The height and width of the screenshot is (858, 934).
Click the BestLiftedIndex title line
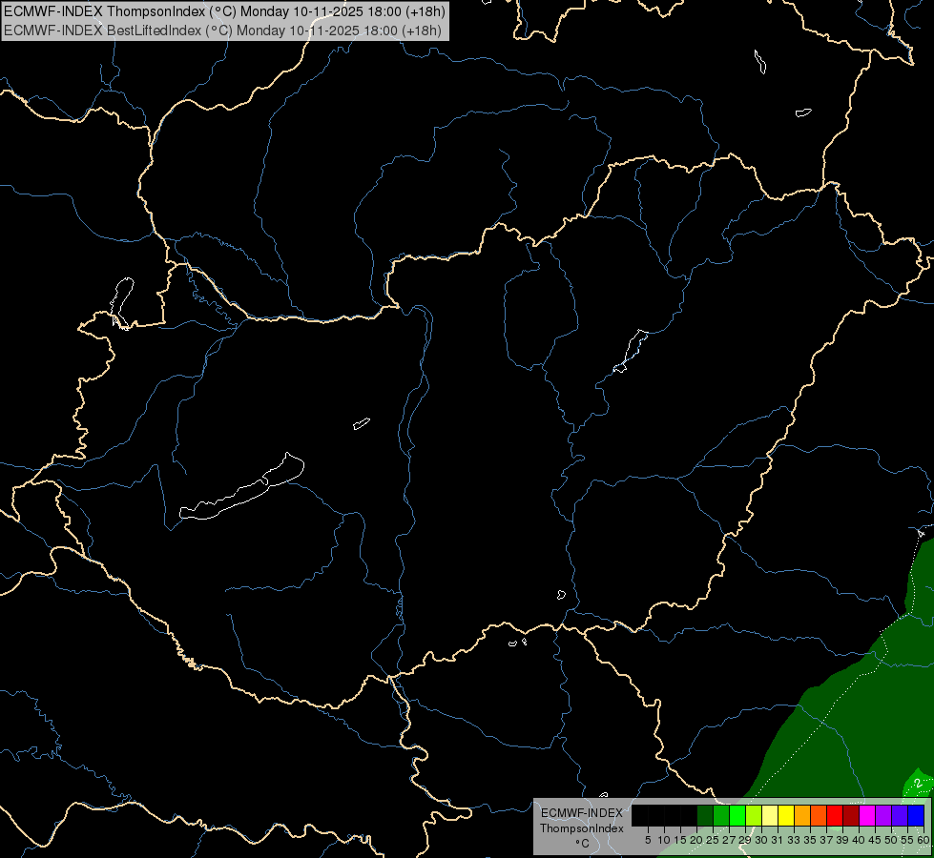point(223,31)
